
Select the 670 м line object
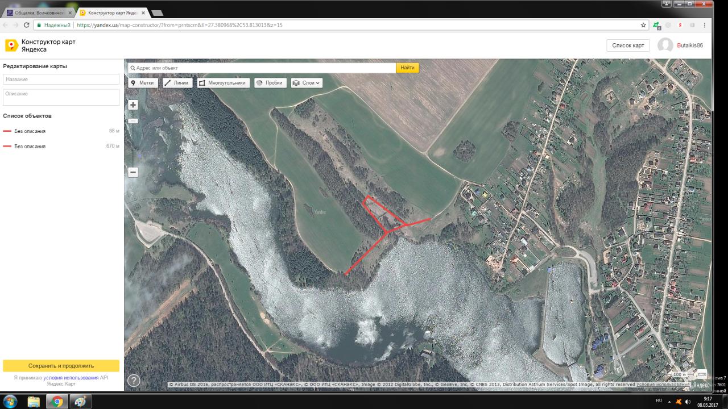[30, 147]
